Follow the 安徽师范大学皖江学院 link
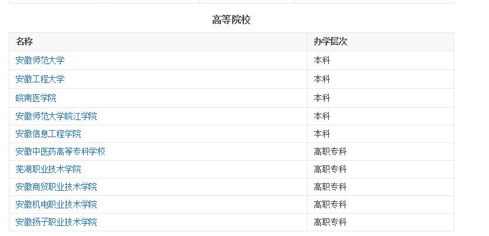 (56, 117)
